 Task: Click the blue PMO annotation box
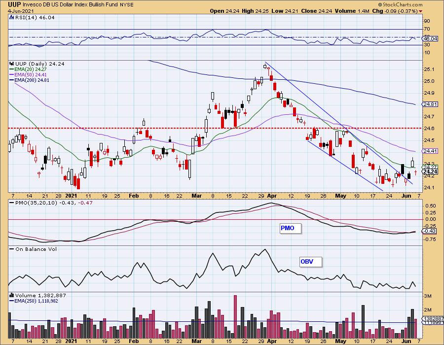coord(290,228)
